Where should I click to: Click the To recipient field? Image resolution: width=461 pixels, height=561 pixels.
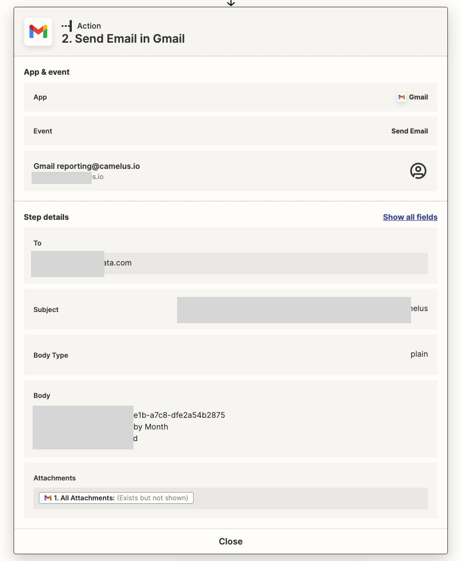point(230,264)
